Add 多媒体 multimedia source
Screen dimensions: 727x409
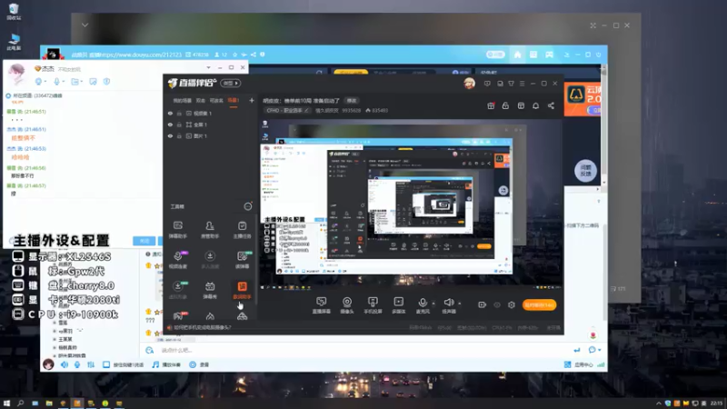click(399, 305)
